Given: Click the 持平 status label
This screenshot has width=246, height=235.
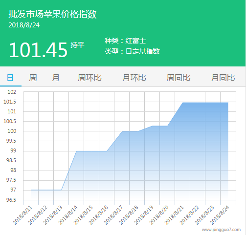Looking at the screenshot, I should point(77,45).
